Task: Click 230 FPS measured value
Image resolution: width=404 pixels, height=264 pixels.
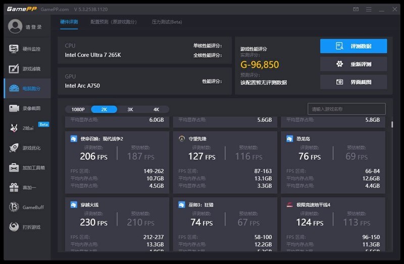Action: click(93, 222)
